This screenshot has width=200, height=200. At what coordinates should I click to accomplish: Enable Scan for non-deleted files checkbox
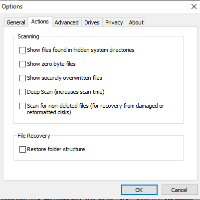click(x=22, y=106)
